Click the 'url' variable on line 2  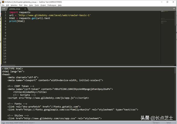(11, 15)
